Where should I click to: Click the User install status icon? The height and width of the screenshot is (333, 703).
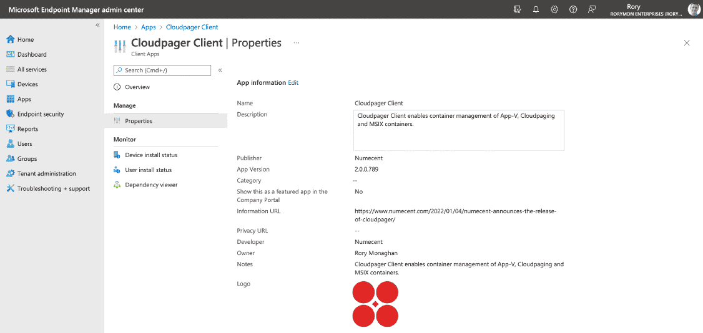click(117, 170)
